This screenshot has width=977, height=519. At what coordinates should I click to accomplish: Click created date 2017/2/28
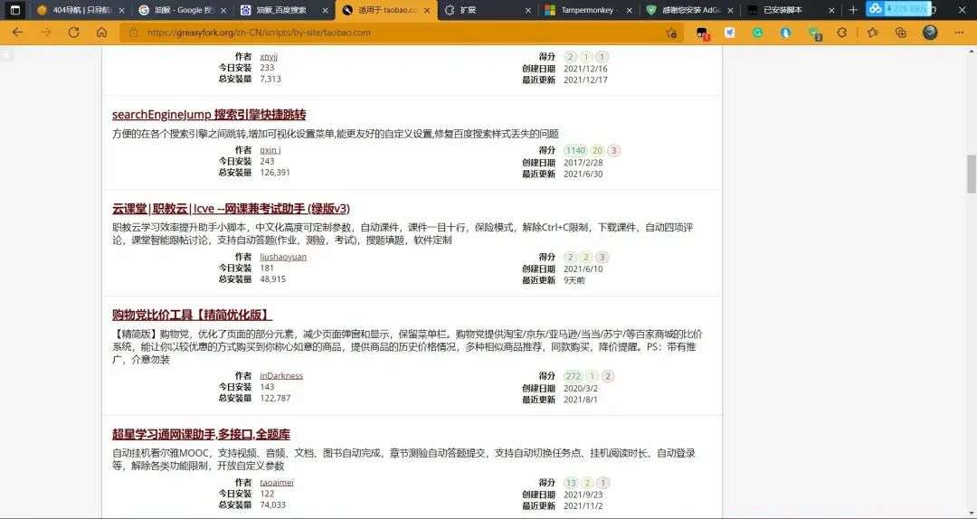[x=583, y=163]
